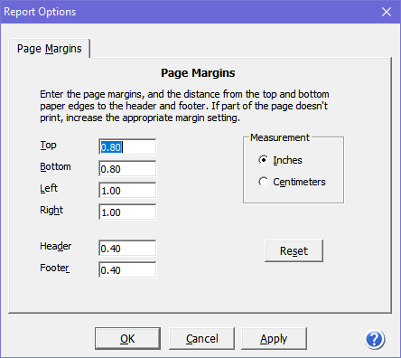This screenshot has height=358, width=401.
Task: Select the Inches measurement option
Action: (x=280, y=160)
